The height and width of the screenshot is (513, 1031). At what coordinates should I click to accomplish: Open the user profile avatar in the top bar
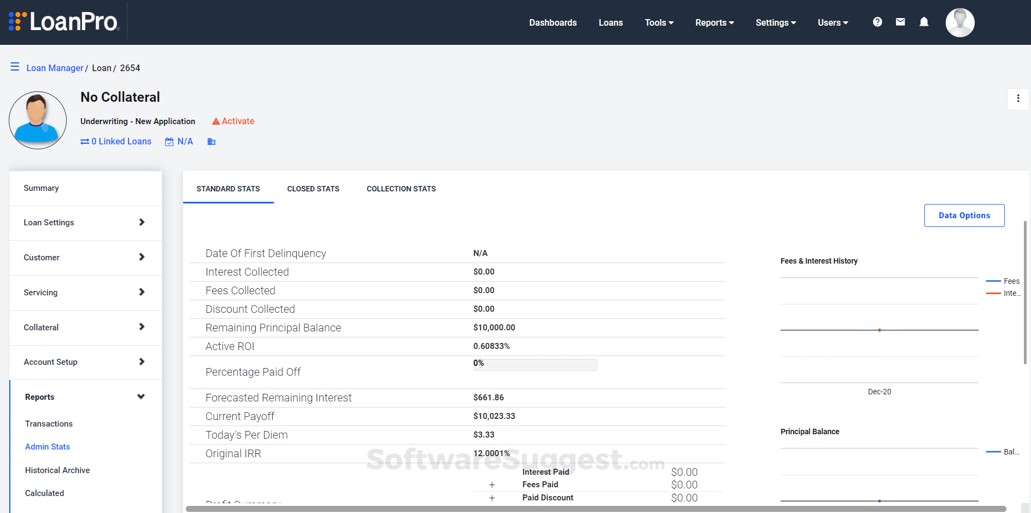[x=960, y=22]
